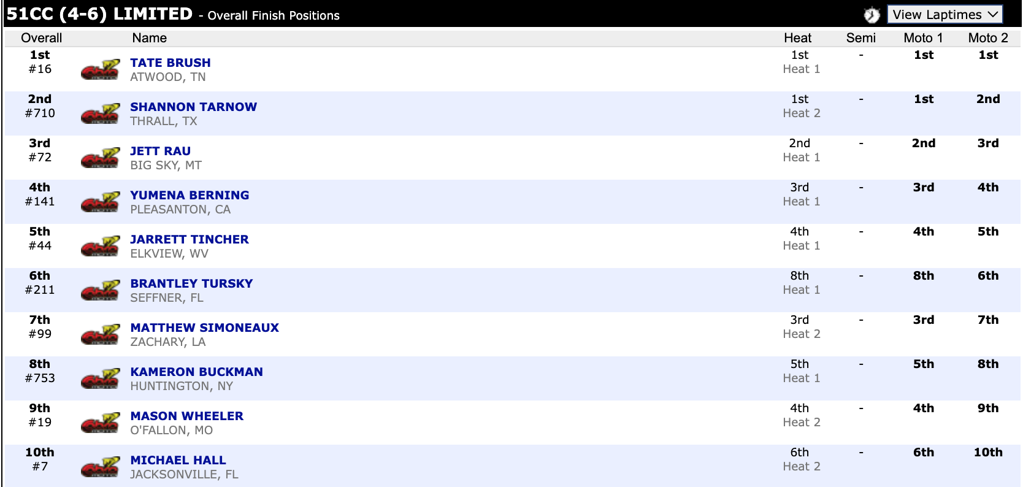This screenshot has height=487, width=1023.
Task: Click the stopwatch icon beside View Laptimes
Action: click(872, 15)
